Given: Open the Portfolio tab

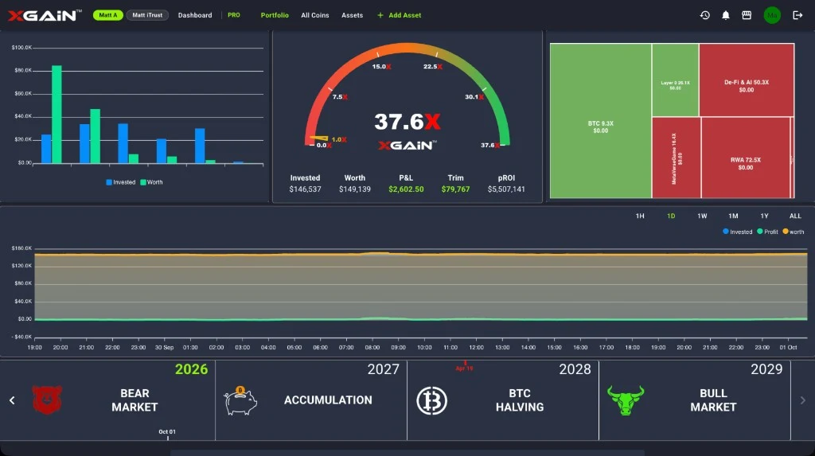Looking at the screenshot, I should [275, 15].
